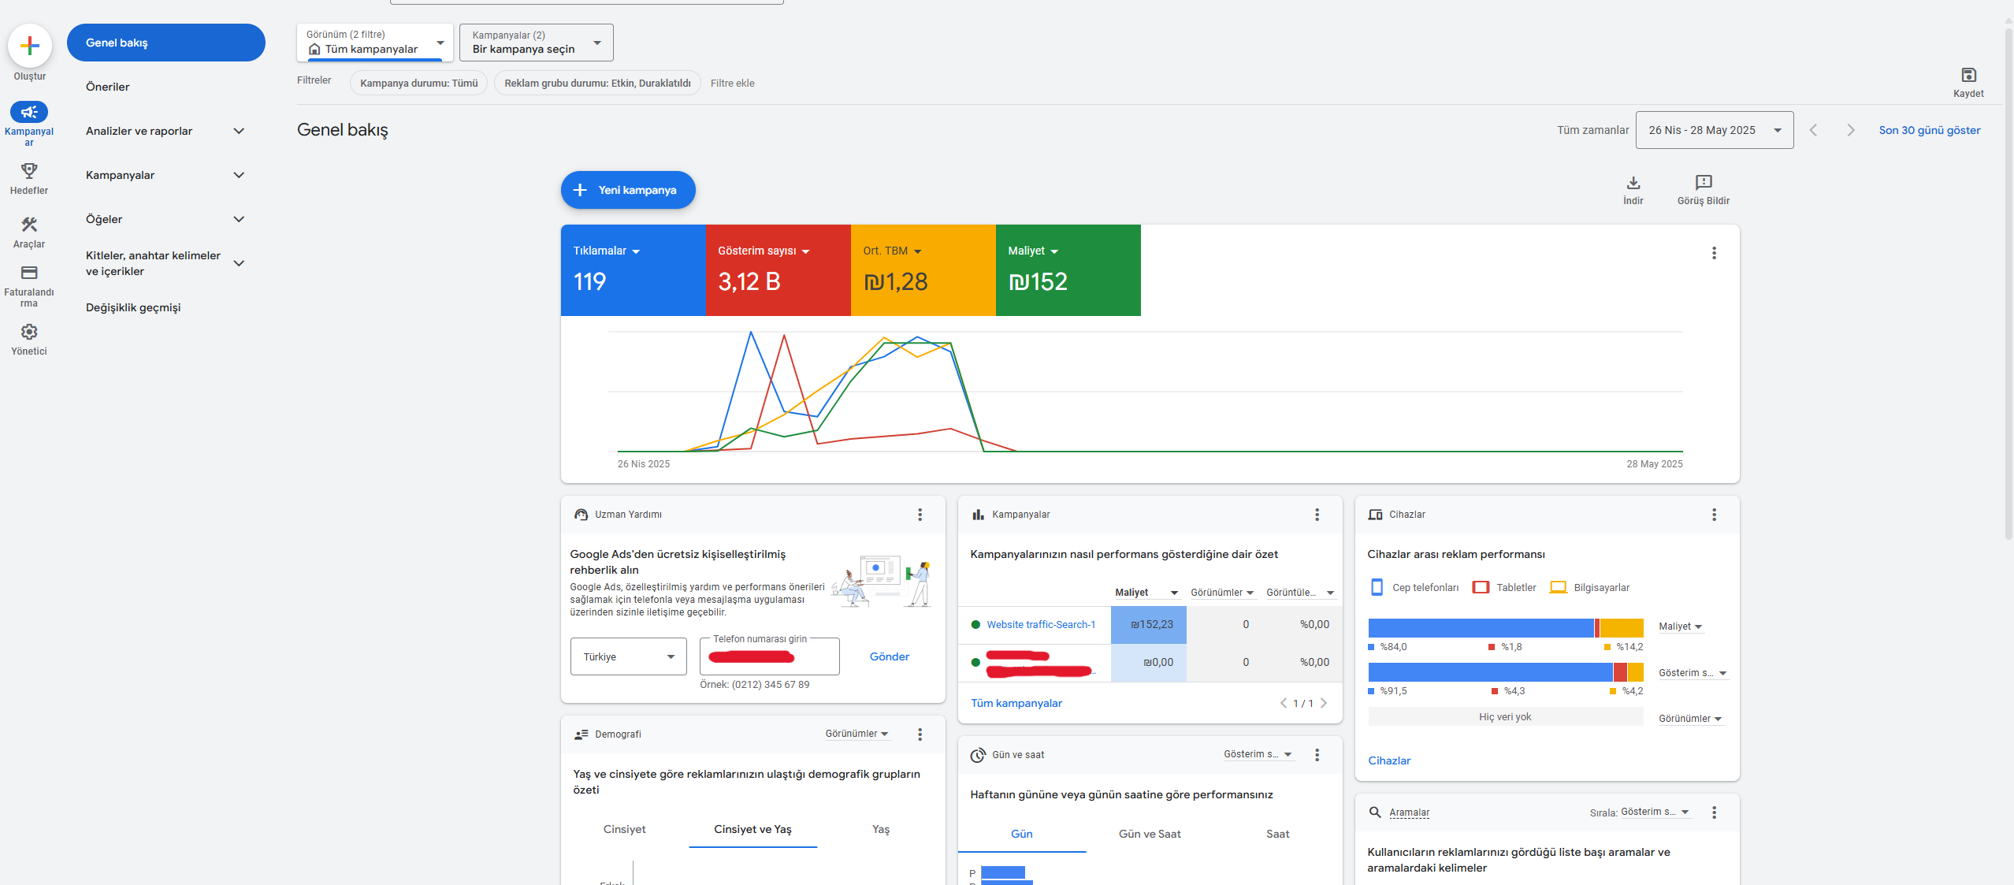Open Aramalar sort Gösterim s... dropdown
Viewport: 2014px width, 885px height.
pyautogui.click(x=1655, y=812)
